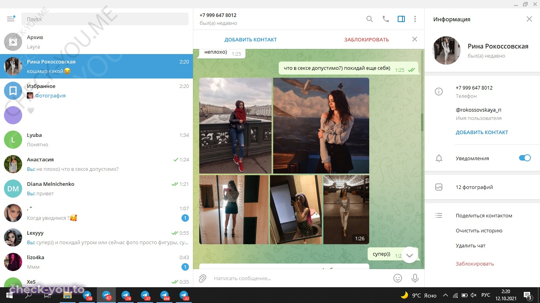
Task: Select Удалить чат
Action: (470, 245)
